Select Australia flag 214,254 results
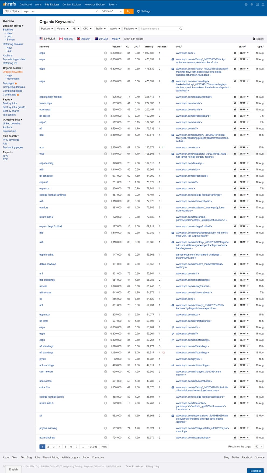Screen dimensions: 267x473 101,39
